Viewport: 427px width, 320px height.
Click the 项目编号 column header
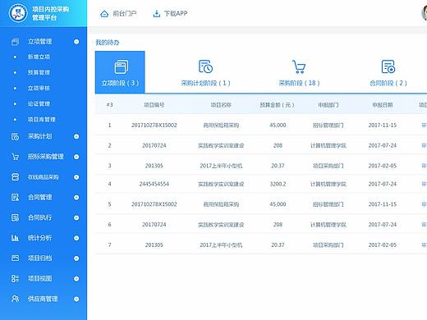[x=154, y=105]
